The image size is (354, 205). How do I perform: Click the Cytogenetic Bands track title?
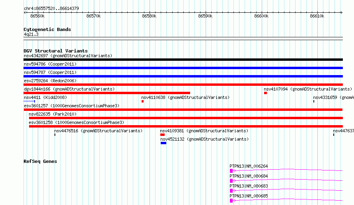(47, 29)
